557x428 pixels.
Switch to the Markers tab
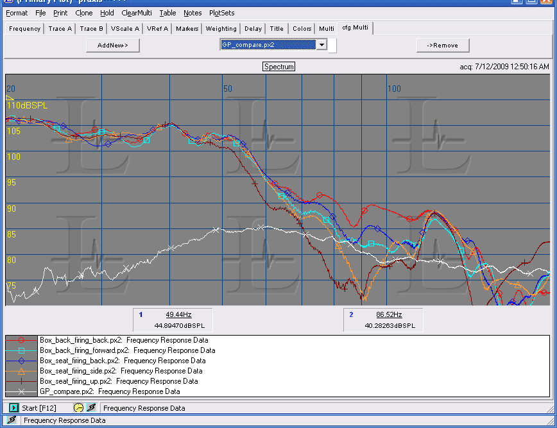[187, 28]
